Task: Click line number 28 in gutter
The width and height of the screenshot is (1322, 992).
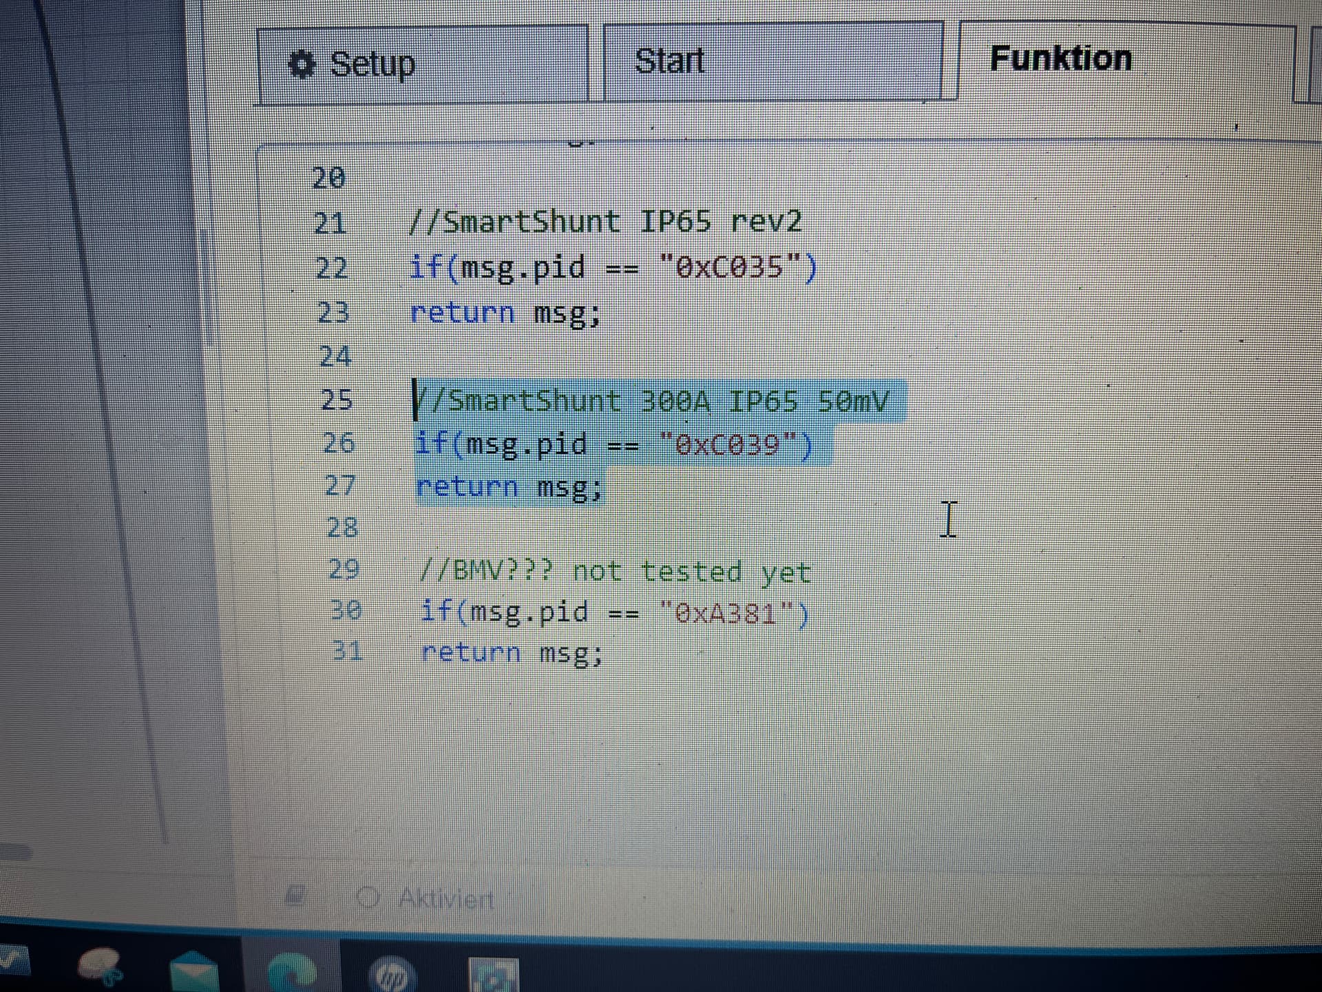Action: point(342,528)
